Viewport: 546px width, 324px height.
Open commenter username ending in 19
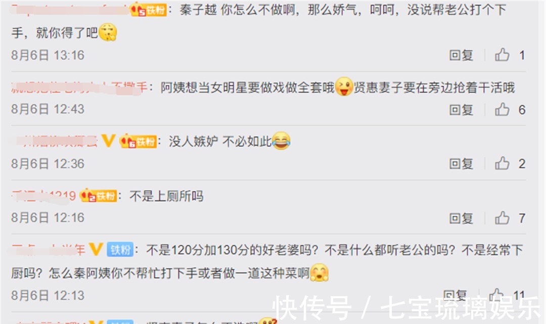(x=43, y=196)
